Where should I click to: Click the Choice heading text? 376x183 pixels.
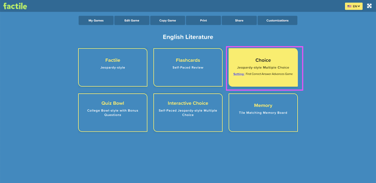coord(263,60)
